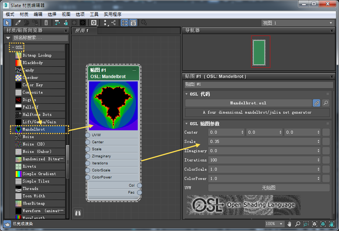Click Put Material to Scene icon
This screenshot has width=339, height=231.
[26, 23]
